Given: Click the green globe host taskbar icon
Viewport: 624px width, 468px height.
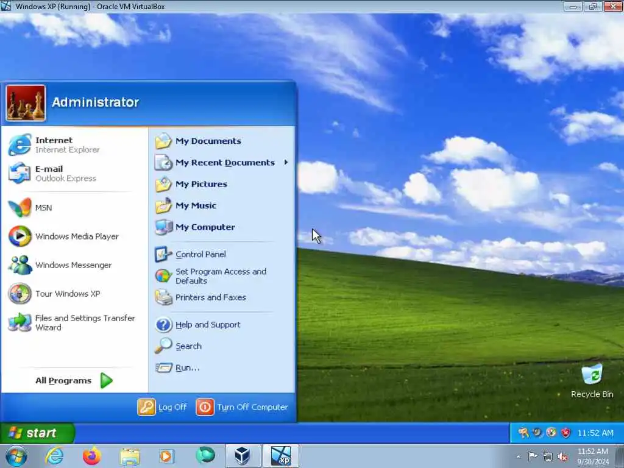Looking at the screenshot, I should click(x=205, y=455).
